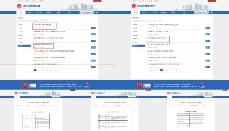The image size is (229, 131).
Task: Open the red-boxed notice title in the right-hand list
Action: pyautogui.click(x=157, y=38)
